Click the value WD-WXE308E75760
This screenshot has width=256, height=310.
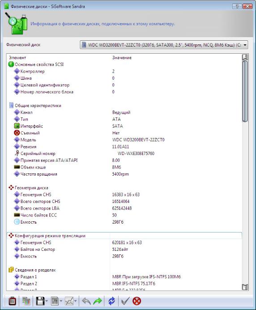(x=136, y=153)
